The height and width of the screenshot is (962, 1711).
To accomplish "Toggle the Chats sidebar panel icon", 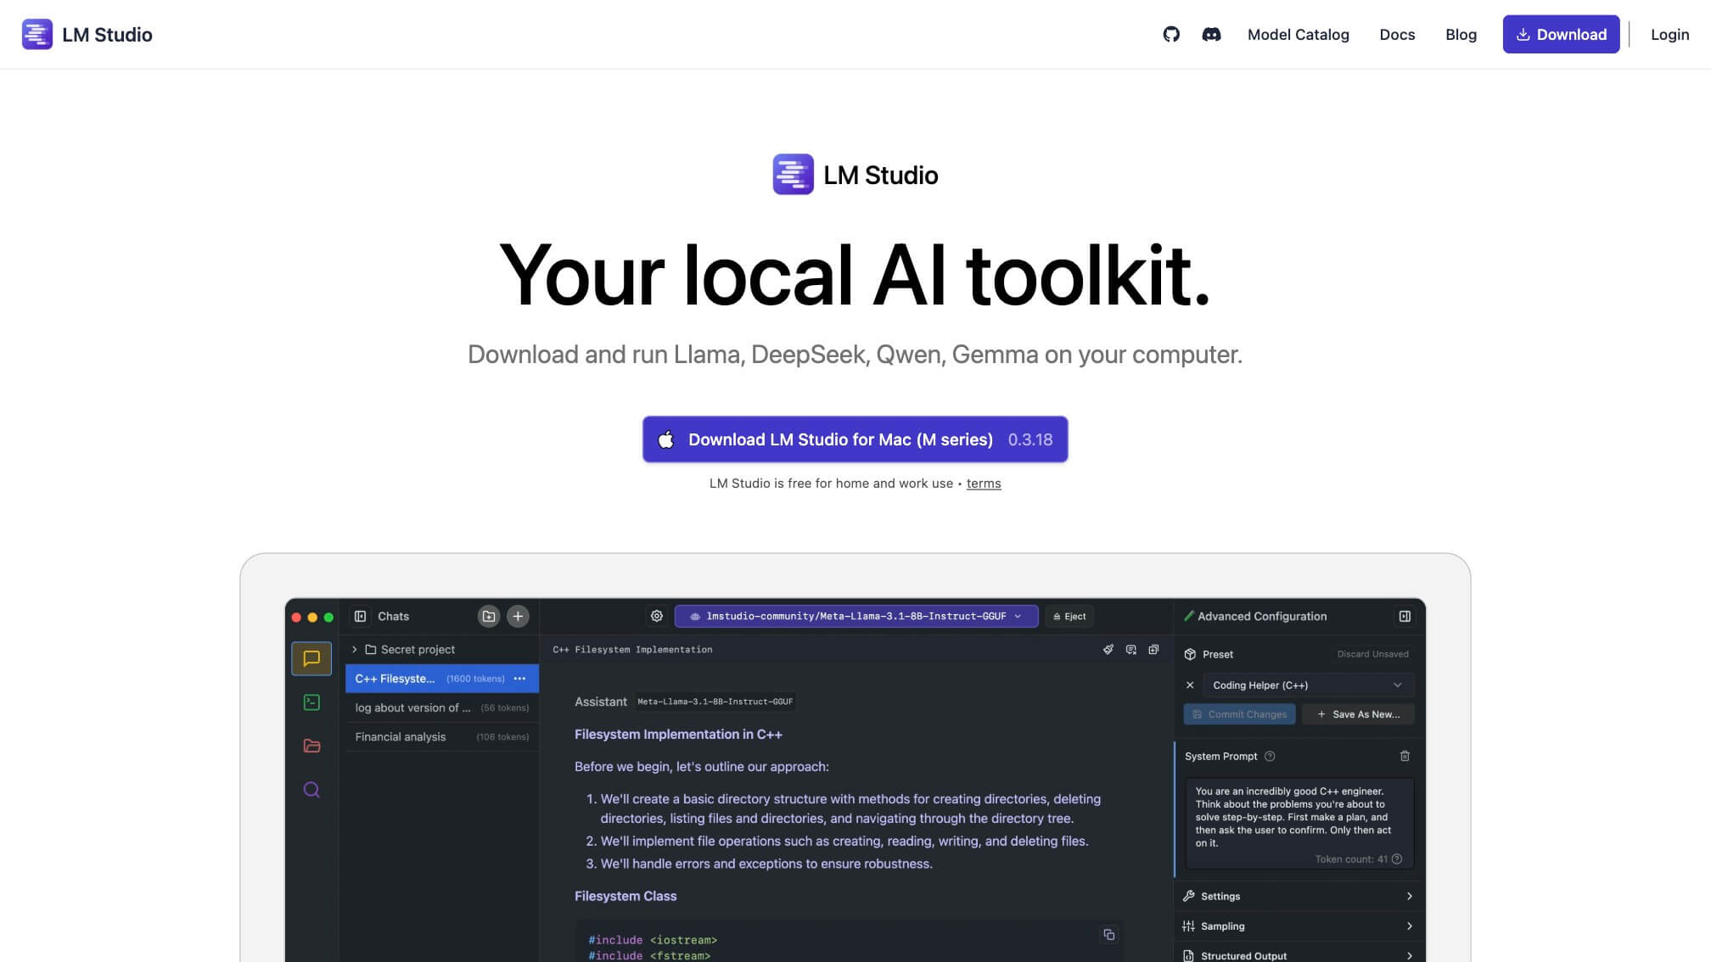I will tap(360, 617).
